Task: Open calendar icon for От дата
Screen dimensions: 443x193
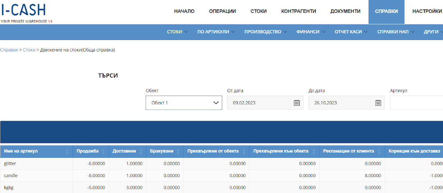Action: 297,103
